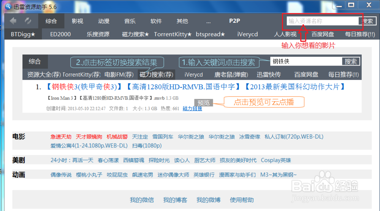Open the 探险时光 series link
The image size is (380, 211).
point(159,160)
